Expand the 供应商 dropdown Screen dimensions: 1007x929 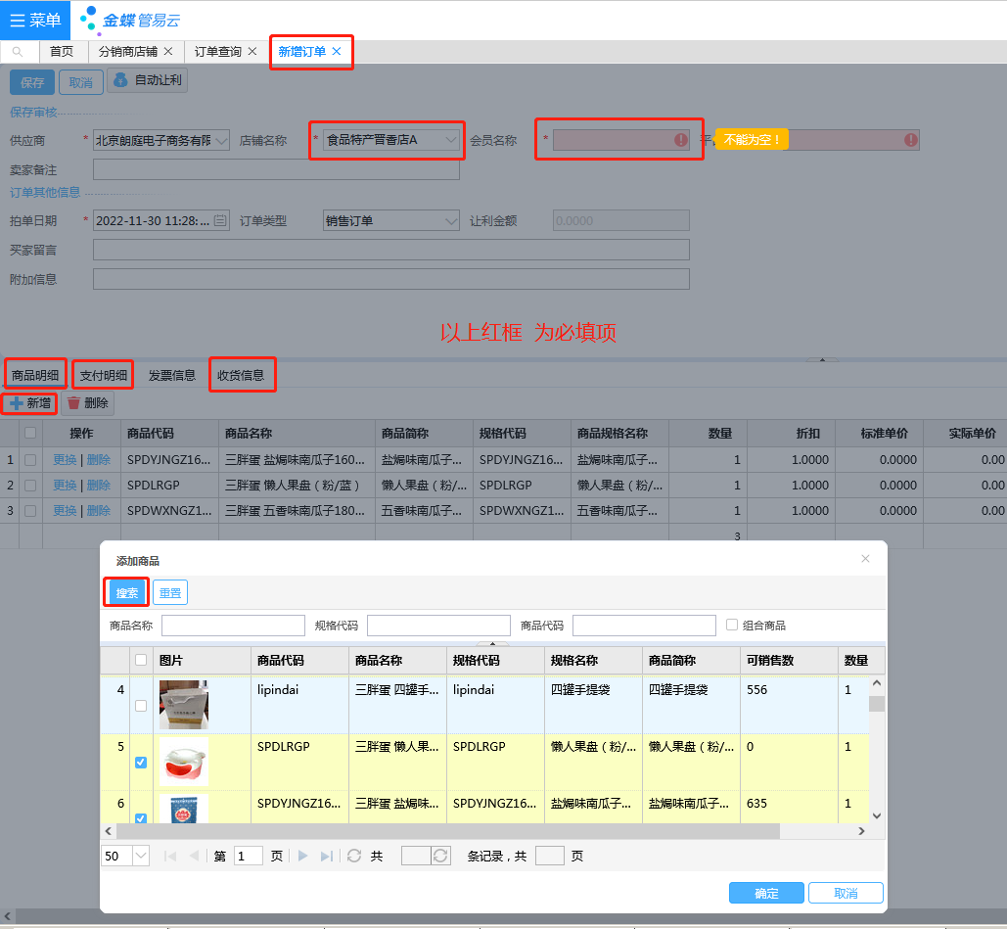[x=220, y=141]
